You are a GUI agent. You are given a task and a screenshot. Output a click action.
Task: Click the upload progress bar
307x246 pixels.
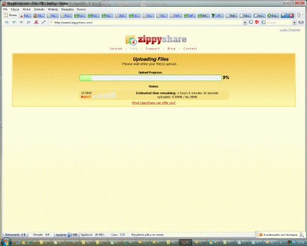pyautogui.click(x=150, y=77)
